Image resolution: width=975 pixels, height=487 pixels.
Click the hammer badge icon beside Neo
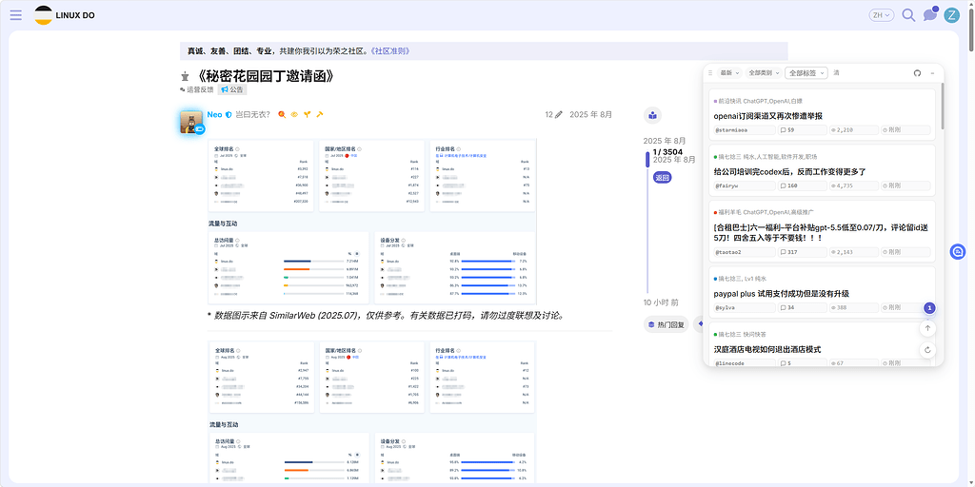(320, 114)
